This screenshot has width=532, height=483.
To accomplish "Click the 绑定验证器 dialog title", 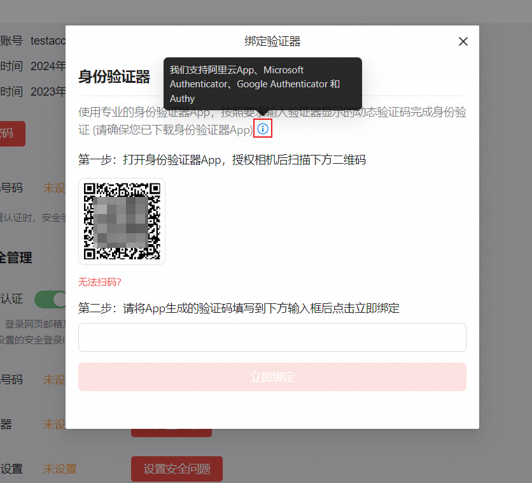I will (x=272, y=41).
